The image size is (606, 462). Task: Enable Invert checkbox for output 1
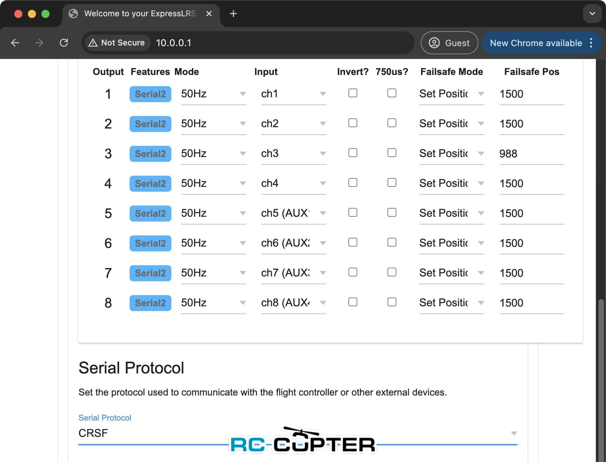point(353,93)
